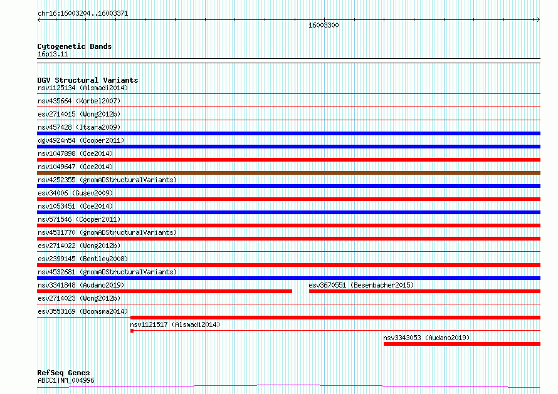The height and width of the screenshot is (394, 558).
Task: Open the nsv435664 (Korbel2007) variant label
Action: 79,101
